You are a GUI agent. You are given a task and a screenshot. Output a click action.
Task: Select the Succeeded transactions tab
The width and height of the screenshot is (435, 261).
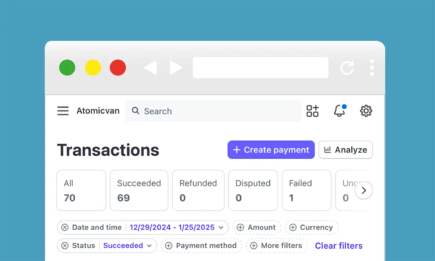[139, 190]
